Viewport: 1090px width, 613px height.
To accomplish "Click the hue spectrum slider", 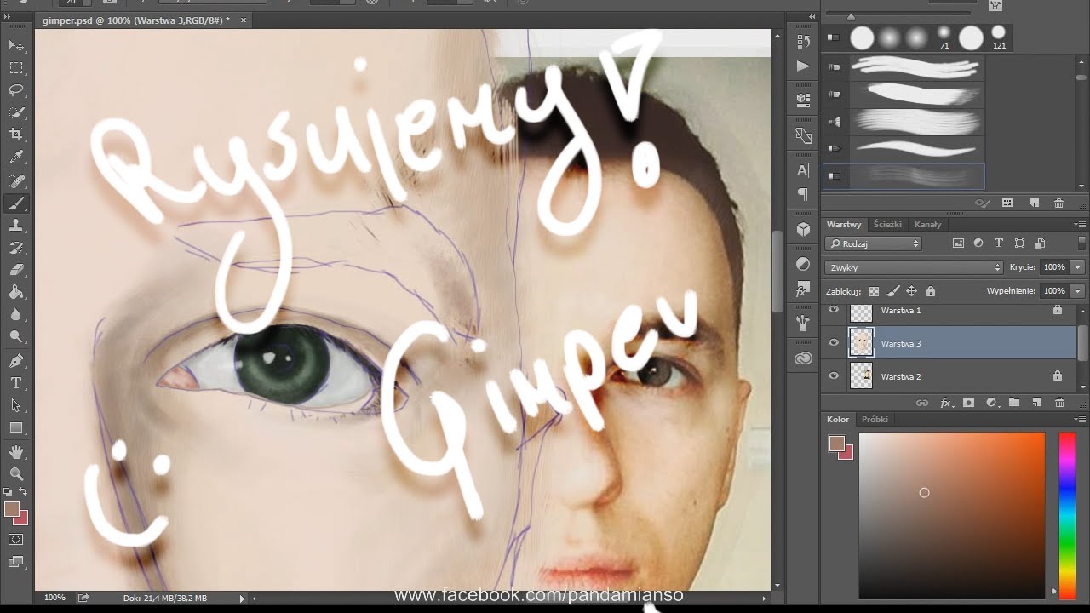I will tap(1067, 514).
